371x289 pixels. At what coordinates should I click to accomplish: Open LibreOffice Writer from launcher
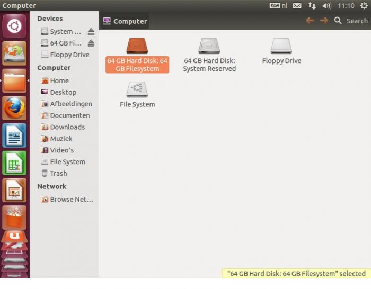click(14, 136)
